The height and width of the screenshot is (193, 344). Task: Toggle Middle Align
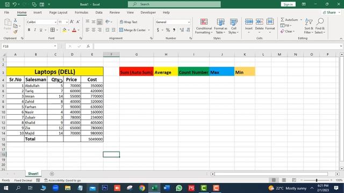[x=94, y=21]
